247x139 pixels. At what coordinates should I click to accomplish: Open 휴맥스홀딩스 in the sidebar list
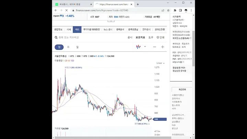[178, 118]
